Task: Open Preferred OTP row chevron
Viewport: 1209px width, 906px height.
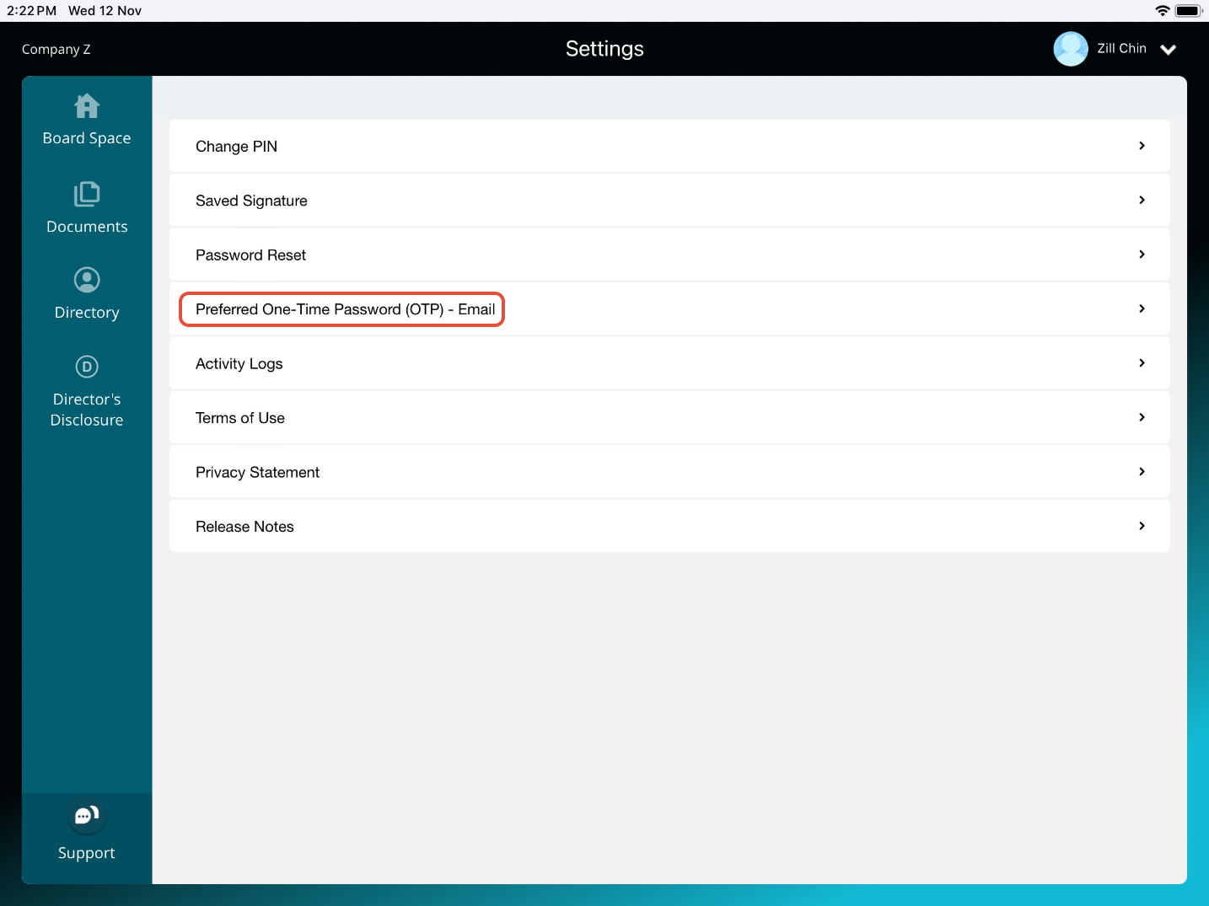Action: 1142,308
